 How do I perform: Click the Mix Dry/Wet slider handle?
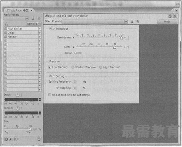30,129
